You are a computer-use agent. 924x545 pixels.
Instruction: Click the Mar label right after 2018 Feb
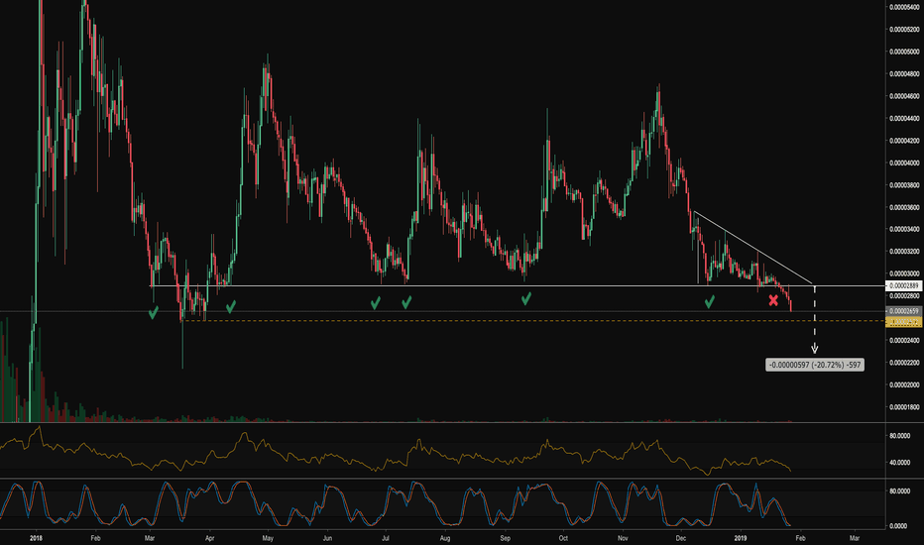point(150,538)
